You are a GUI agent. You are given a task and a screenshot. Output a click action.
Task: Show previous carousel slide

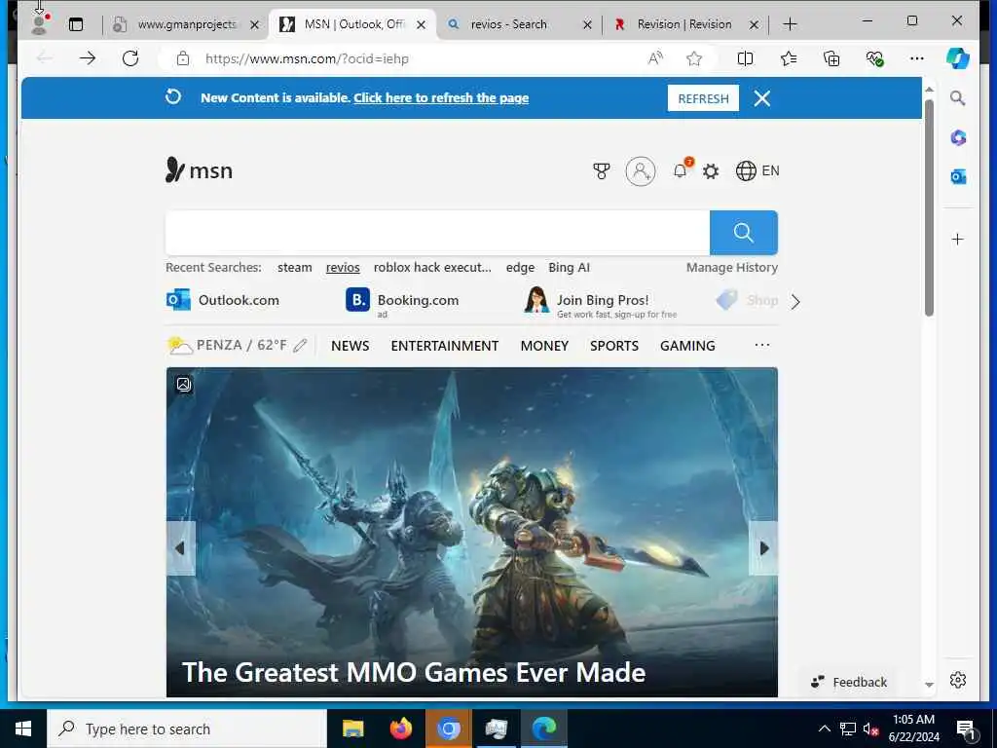tap(180, 548)
